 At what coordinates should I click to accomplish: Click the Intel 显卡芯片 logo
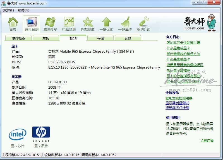point(18,134)
